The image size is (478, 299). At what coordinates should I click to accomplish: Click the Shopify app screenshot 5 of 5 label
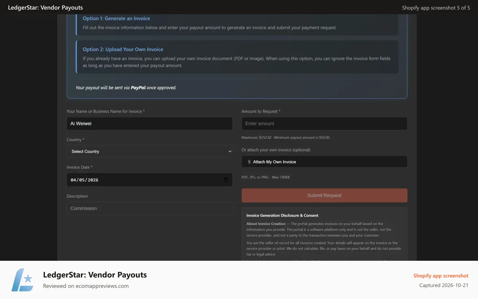[x=436, y=8]
